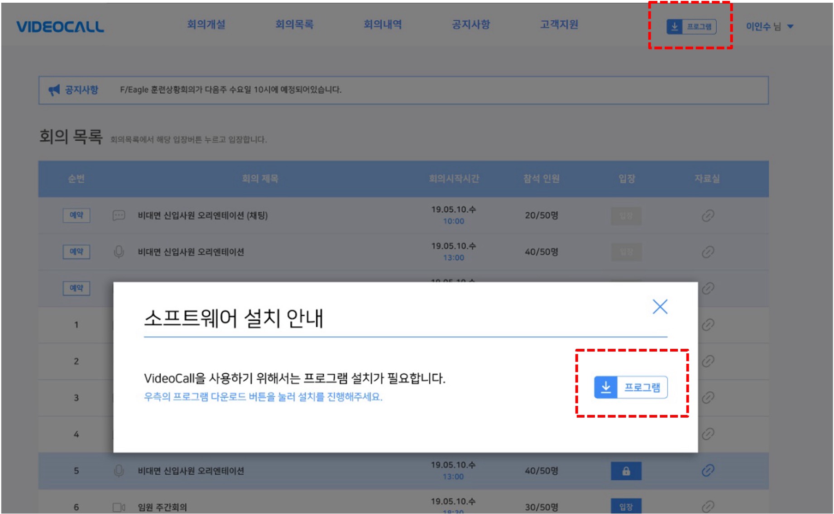Click the megaphone announcement icon
The width and height of the screenshot is (834, 514).
pyautogui.click(x=55, y=89)
